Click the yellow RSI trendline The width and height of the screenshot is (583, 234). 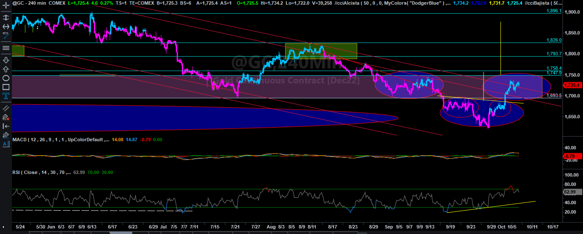coord(491,206)
